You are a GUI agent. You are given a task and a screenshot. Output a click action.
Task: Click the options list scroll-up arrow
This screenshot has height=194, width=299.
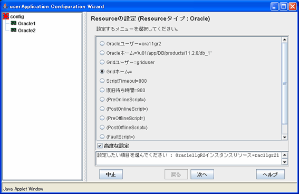[x=285, y=40]
